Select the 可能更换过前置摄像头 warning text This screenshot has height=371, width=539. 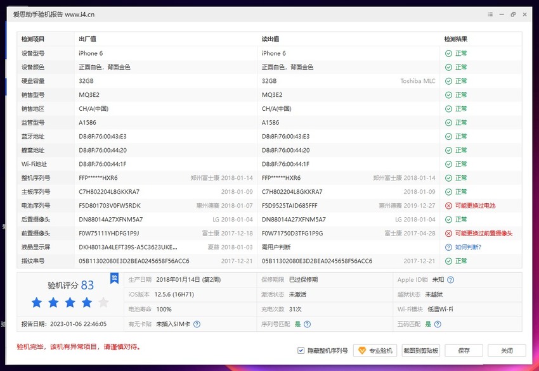484,234
